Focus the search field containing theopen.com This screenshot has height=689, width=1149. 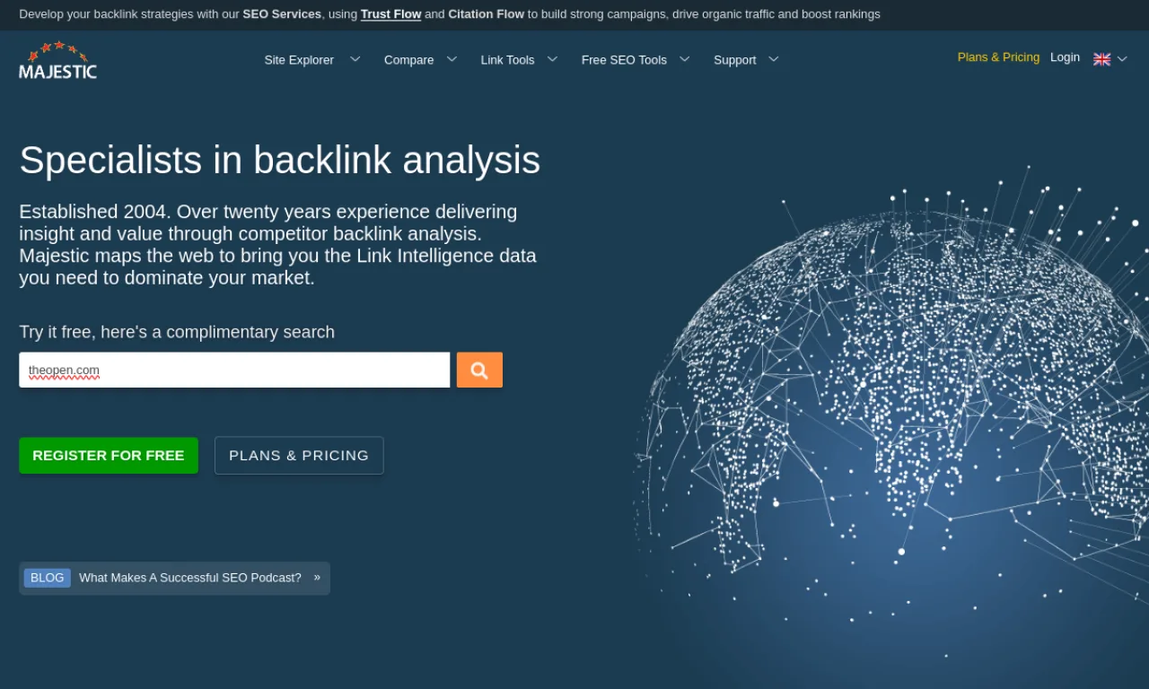tap(234, 370)
